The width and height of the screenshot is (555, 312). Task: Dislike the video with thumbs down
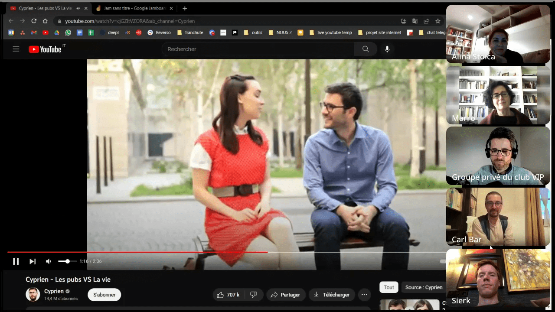tap(254, 295)
